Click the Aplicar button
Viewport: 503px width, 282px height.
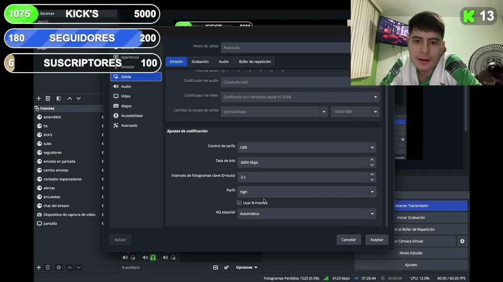120,240
